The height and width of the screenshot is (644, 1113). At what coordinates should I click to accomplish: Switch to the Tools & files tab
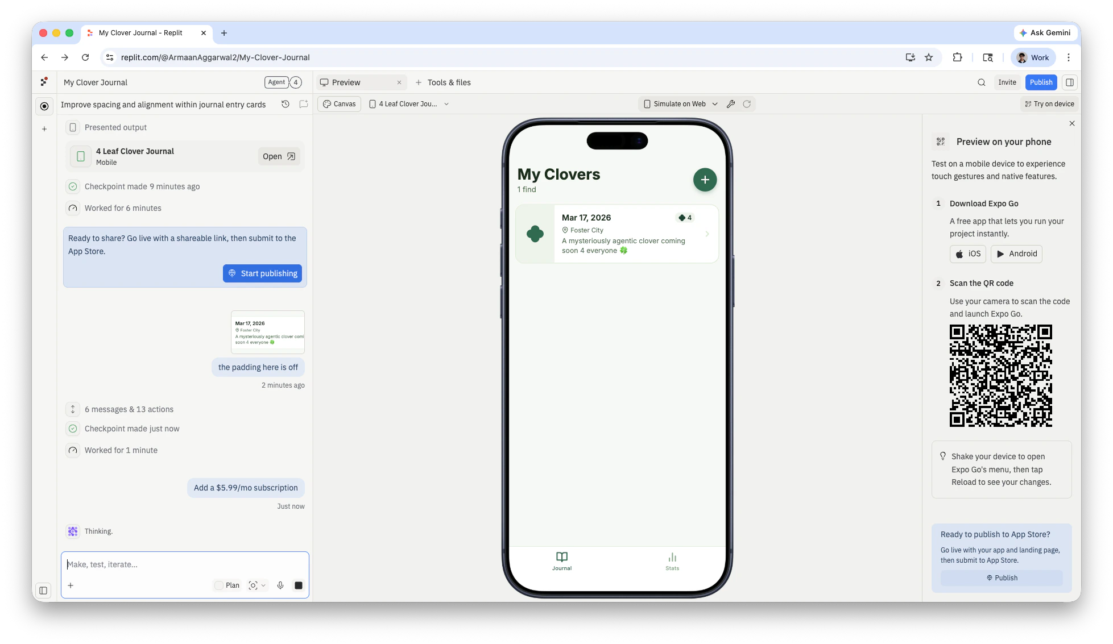[x=449, y=82]
